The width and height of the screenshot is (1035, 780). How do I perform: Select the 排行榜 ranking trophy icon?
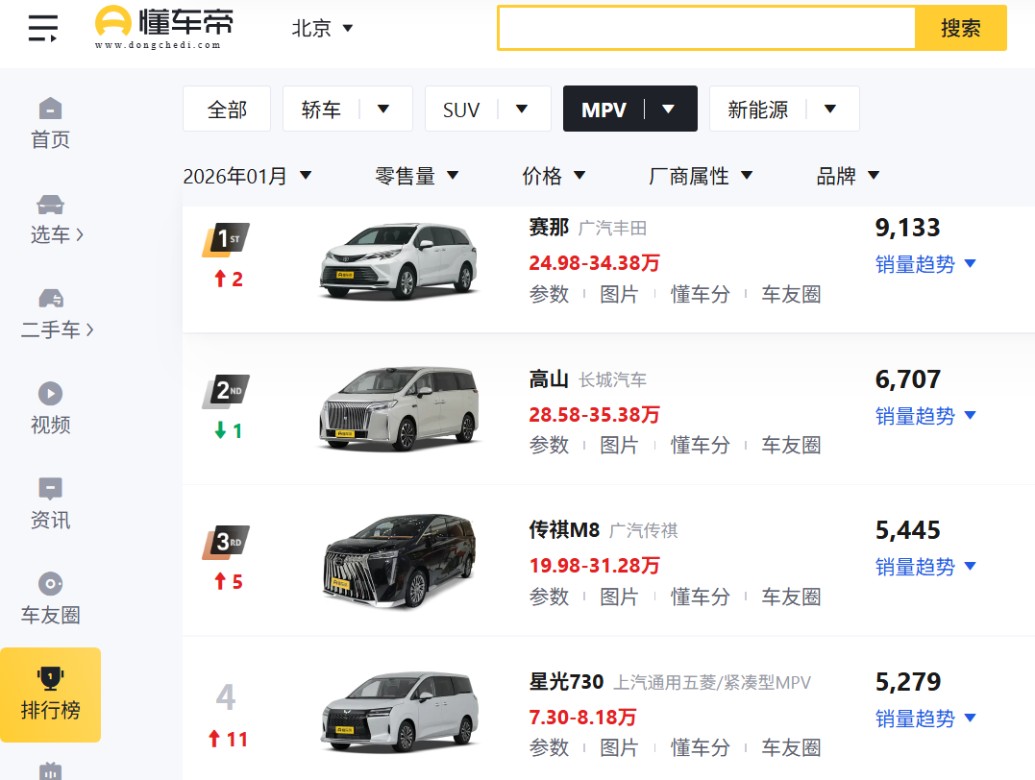[x=50, y=678]
